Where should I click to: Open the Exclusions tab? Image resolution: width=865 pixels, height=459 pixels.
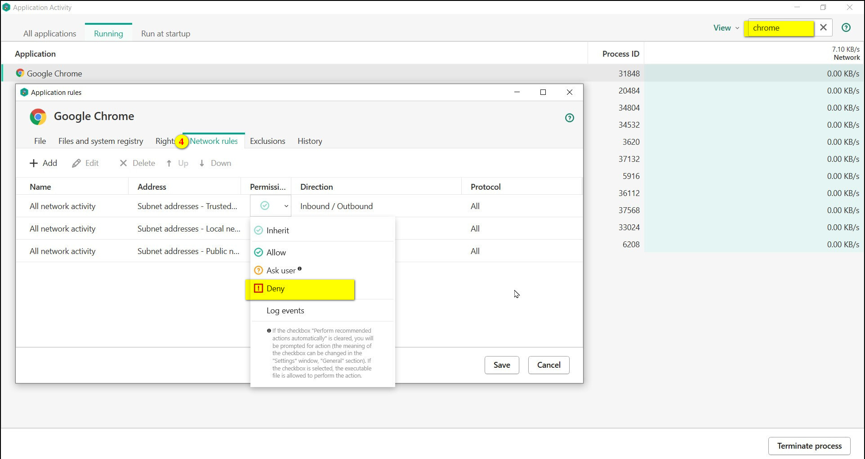(x=268, y=141)
